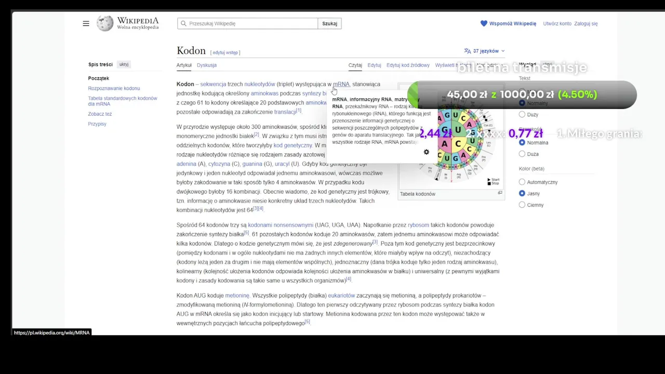The width and height of the screenshot is (665, 374).
Task: Select the Duża width option
Action: tap(522, 154)
